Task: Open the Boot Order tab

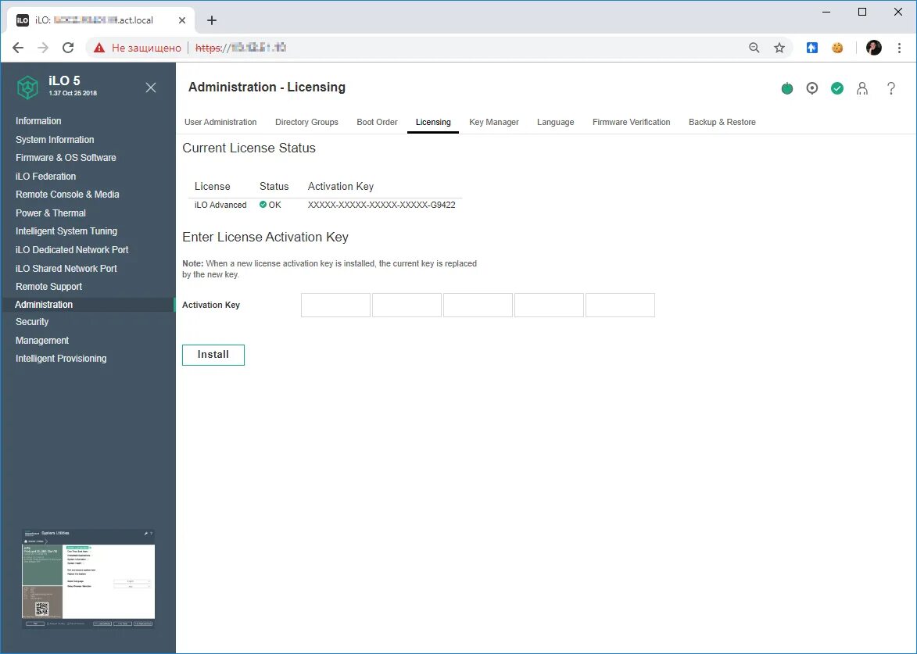Action: pyautogui.click(x=378, y=122)
